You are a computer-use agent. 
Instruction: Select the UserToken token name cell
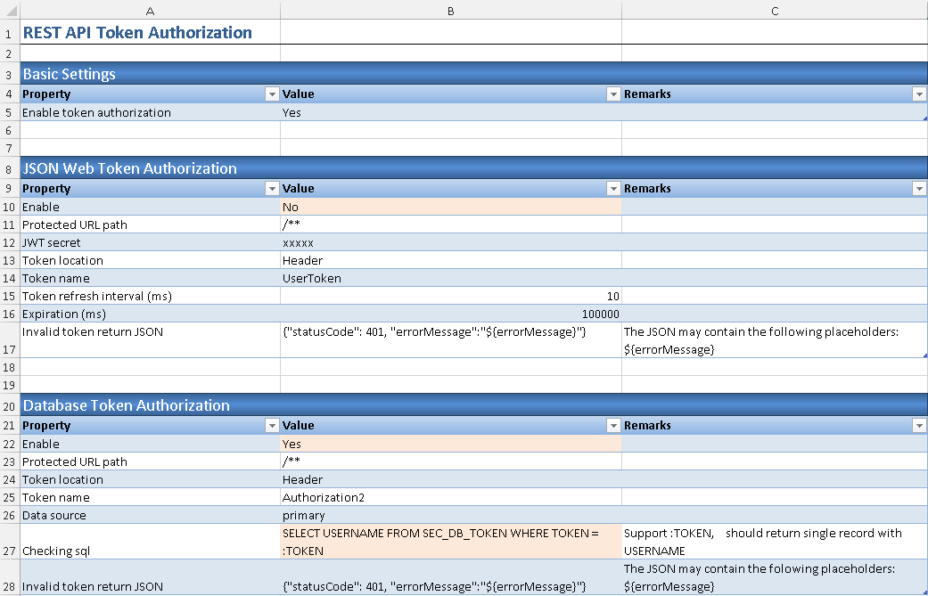[450, 278]
